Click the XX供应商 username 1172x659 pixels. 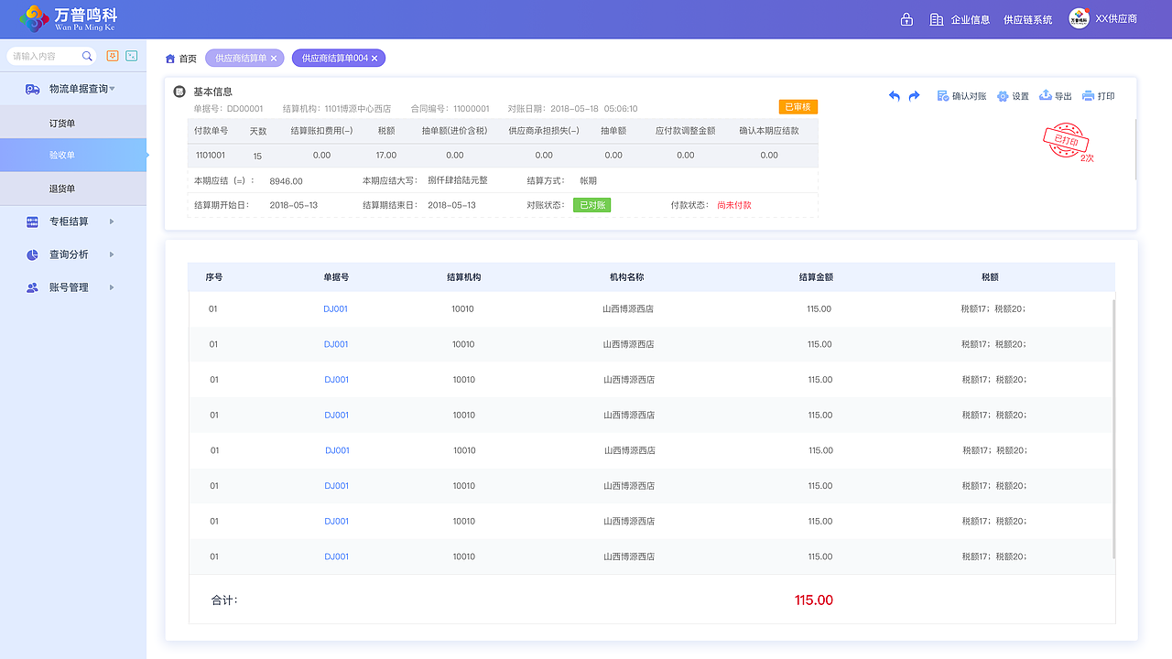1116,19
